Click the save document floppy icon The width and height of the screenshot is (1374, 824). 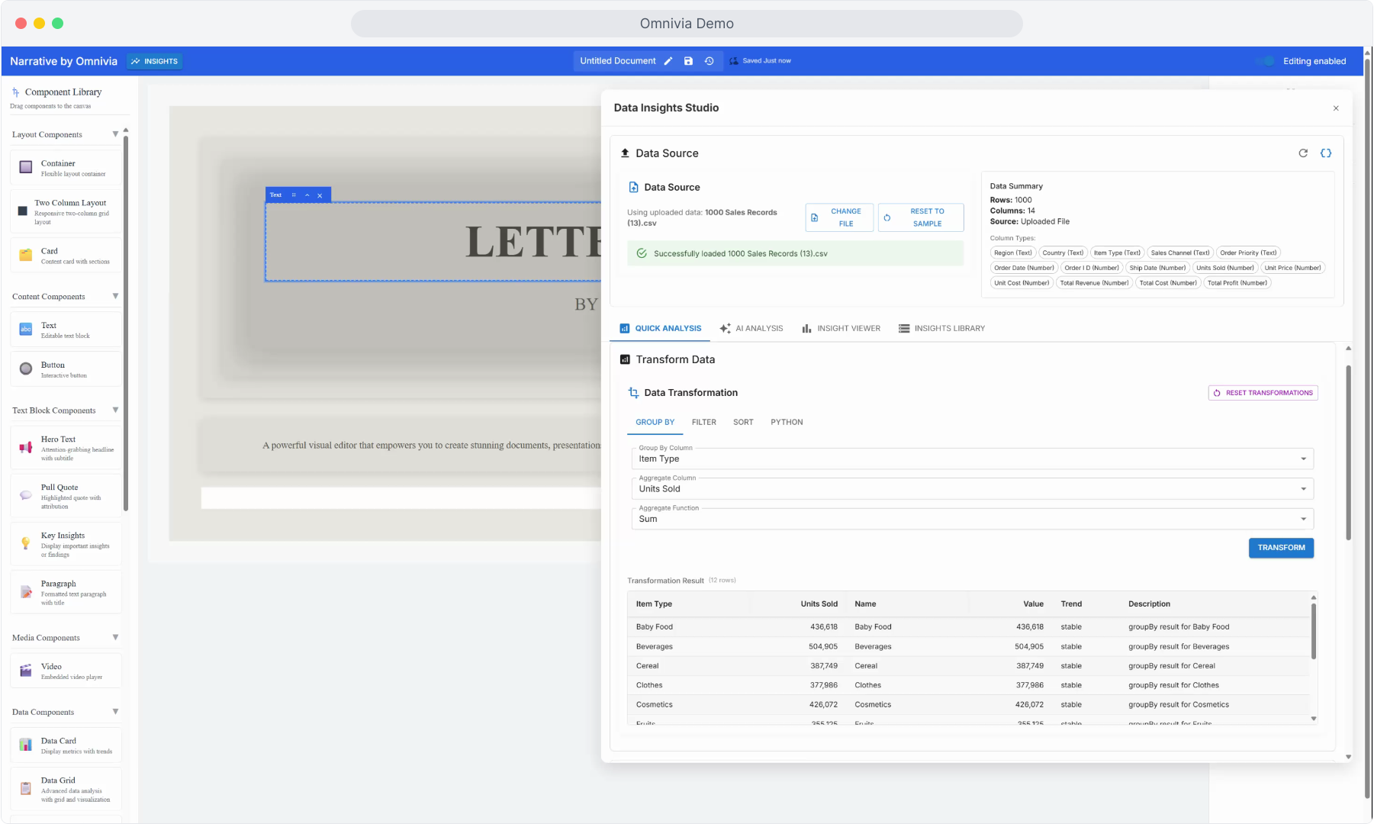click(x=688, y=61)
